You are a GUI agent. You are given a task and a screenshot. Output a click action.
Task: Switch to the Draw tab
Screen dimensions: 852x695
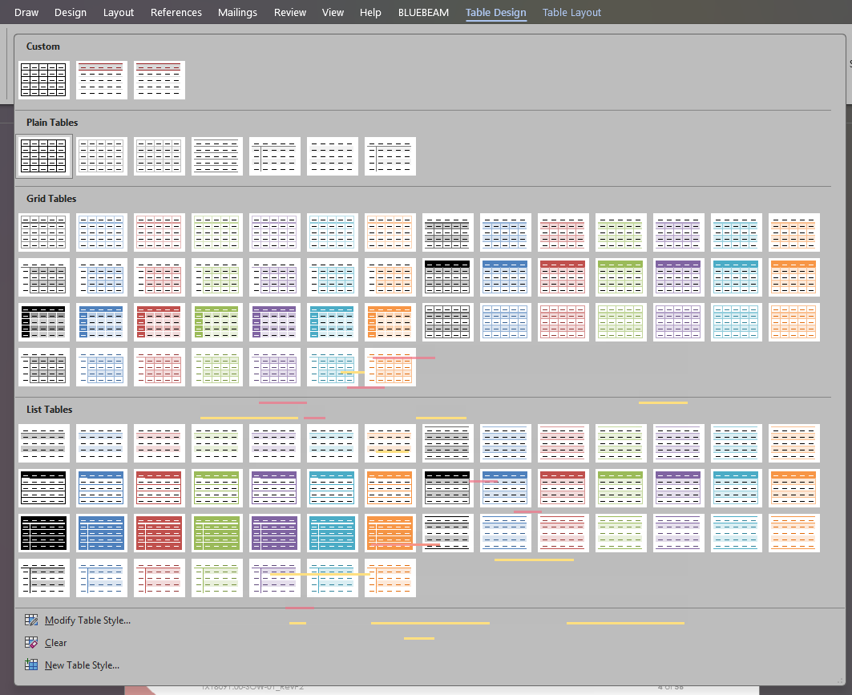pyautogui.click(x=26, y=12)
